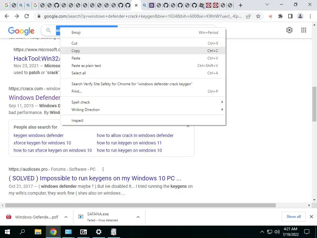Share this page using the share icon

tap(248, 16)
